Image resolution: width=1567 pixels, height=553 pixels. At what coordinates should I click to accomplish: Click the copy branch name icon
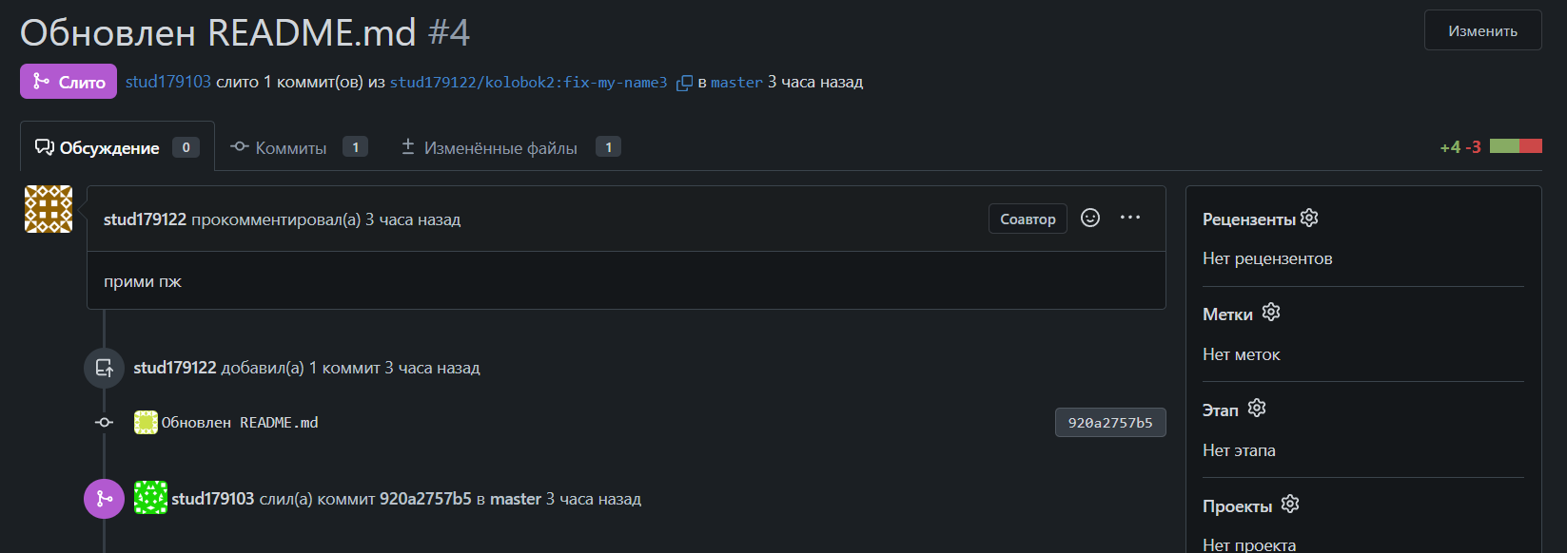pos(684,84)
